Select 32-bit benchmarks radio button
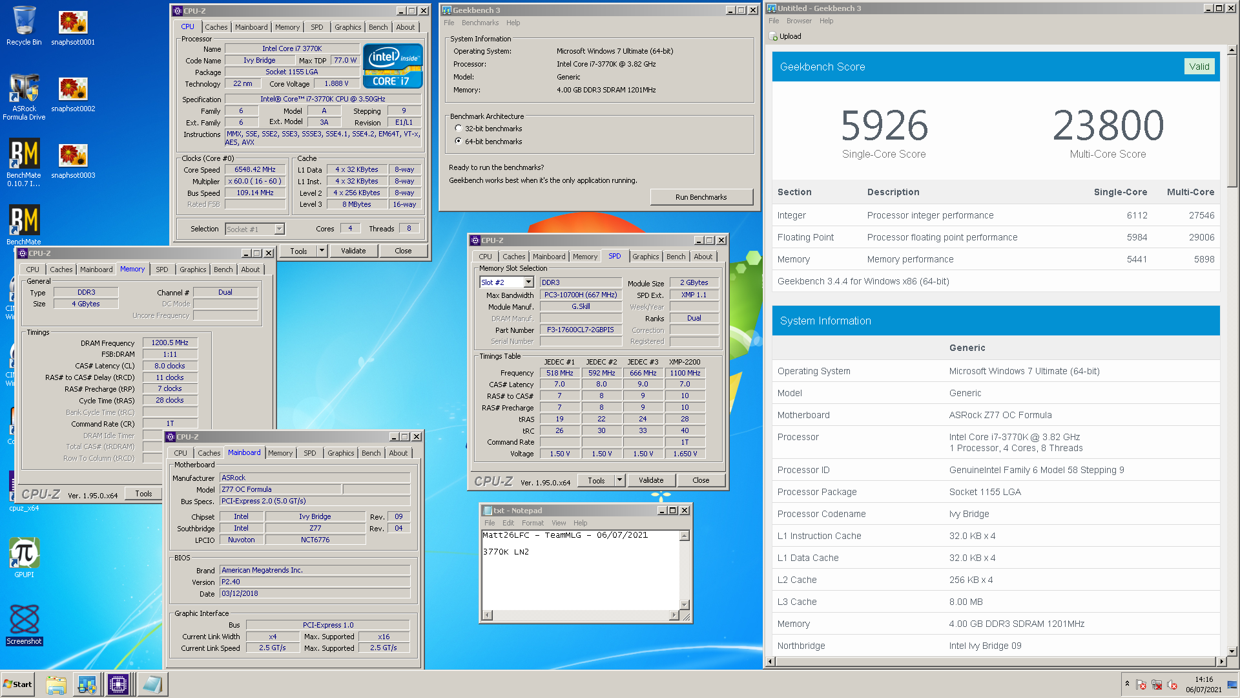Screen dimensions: 1240x698 click(x=459, y=129)
